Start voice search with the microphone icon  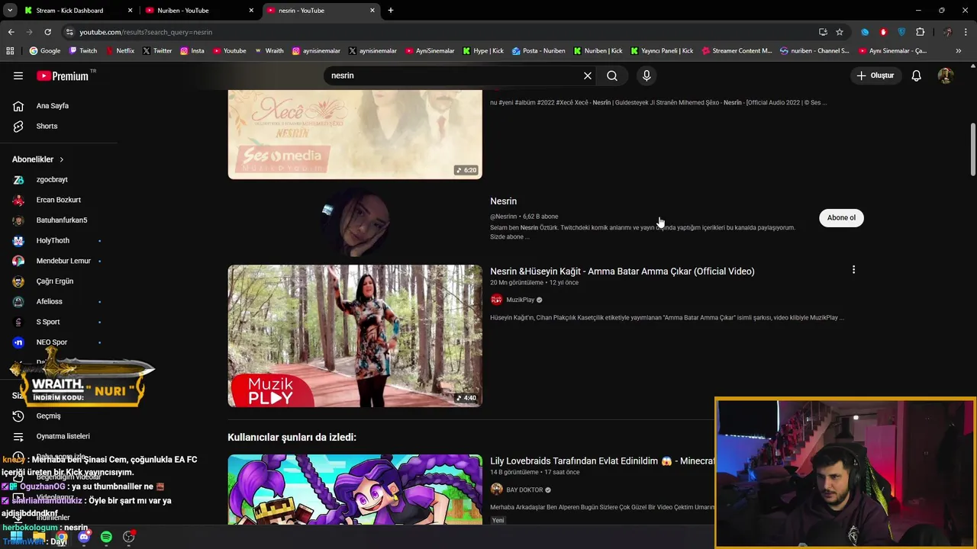[x=646, y=75]
